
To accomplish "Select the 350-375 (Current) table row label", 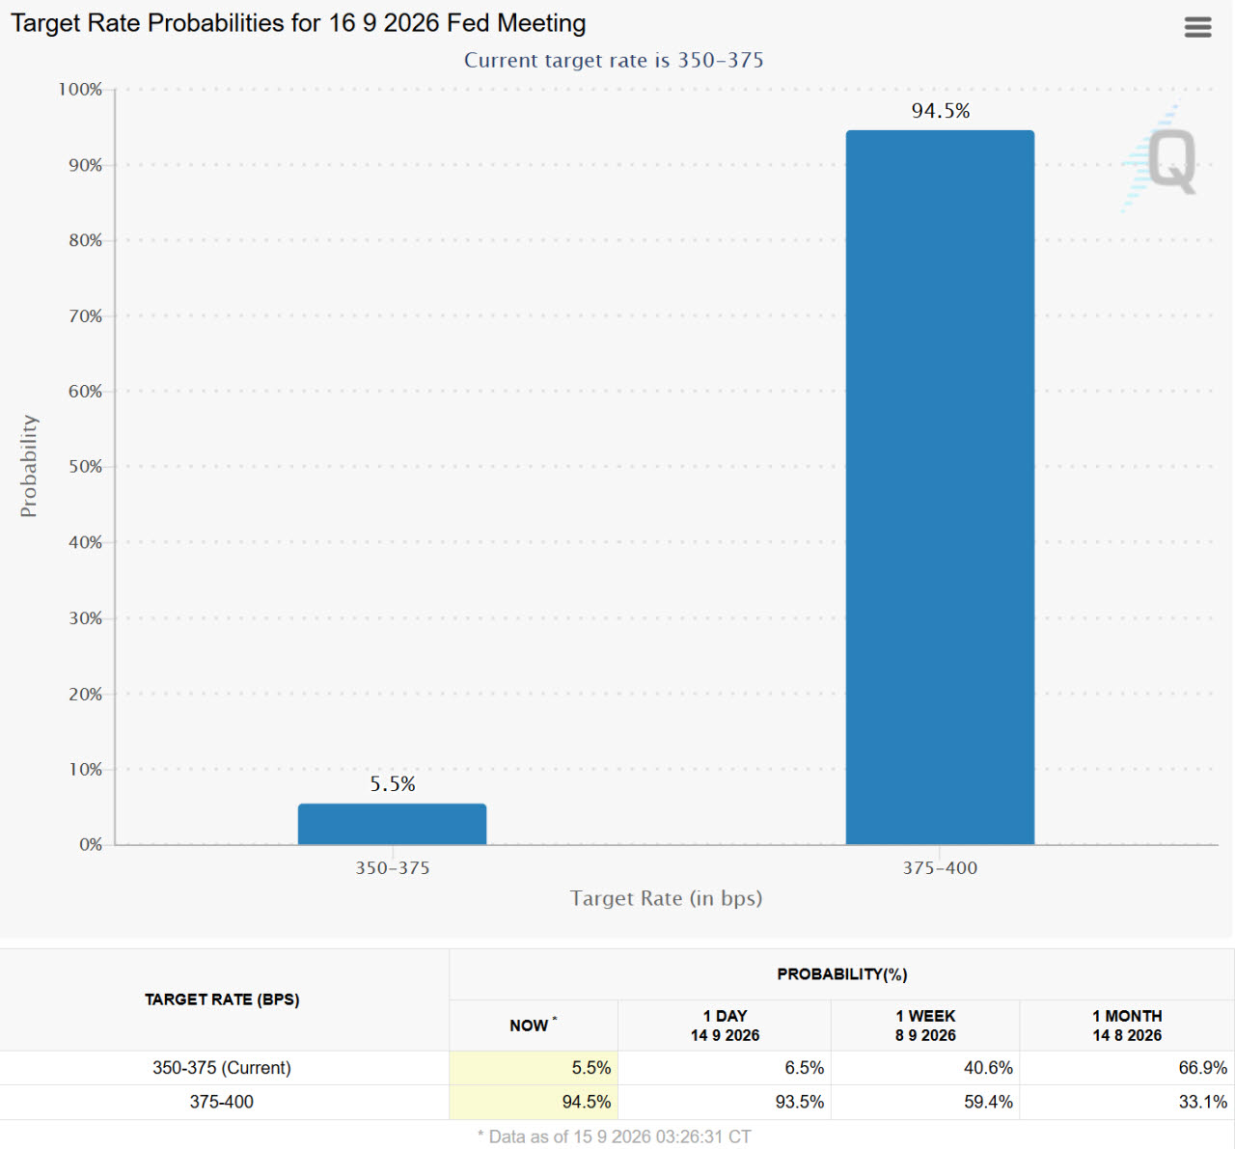I will click(222, 1068).
